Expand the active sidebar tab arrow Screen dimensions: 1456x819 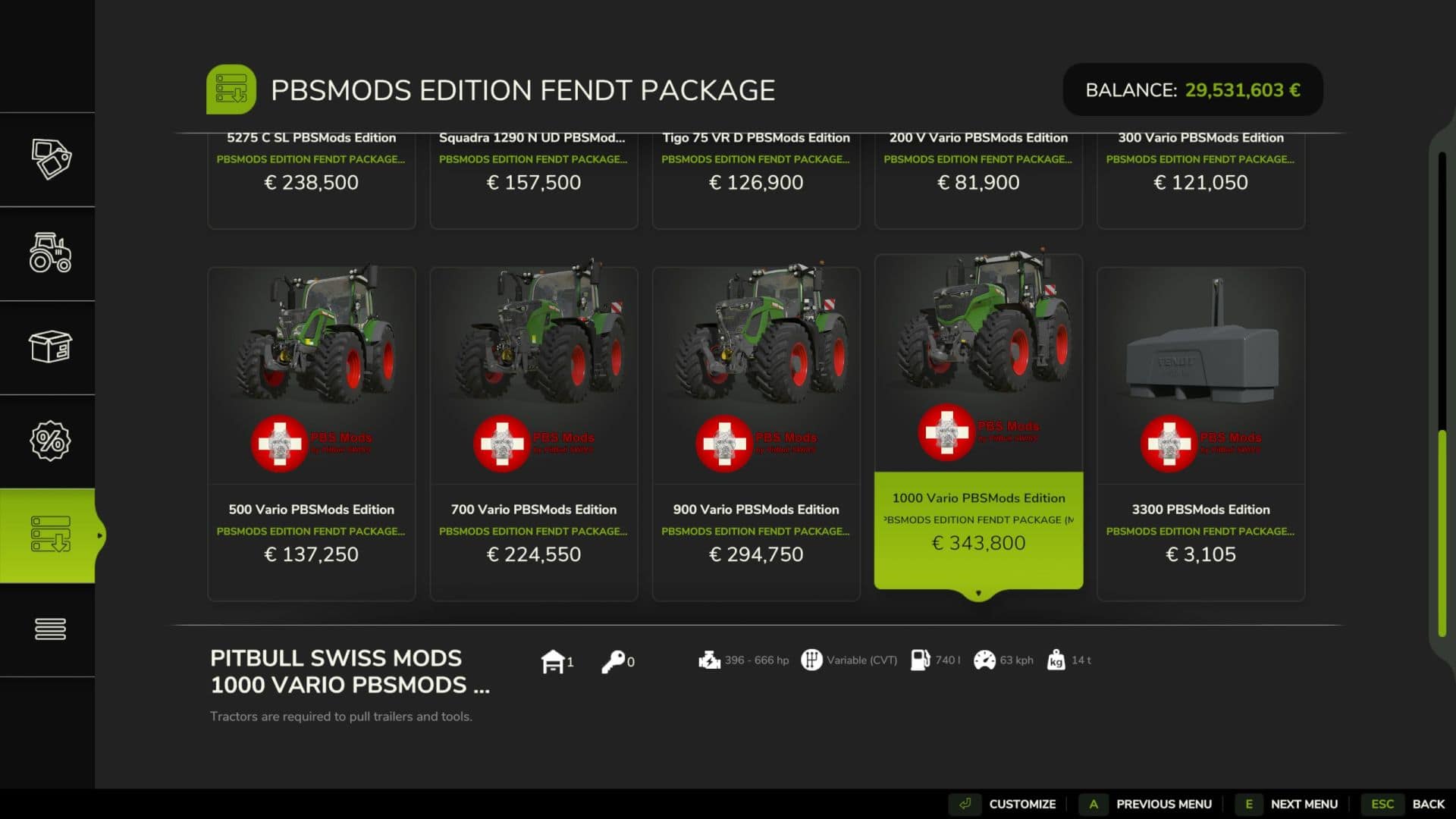(99, 536)
